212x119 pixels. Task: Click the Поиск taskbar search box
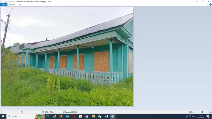click(25, 116)
